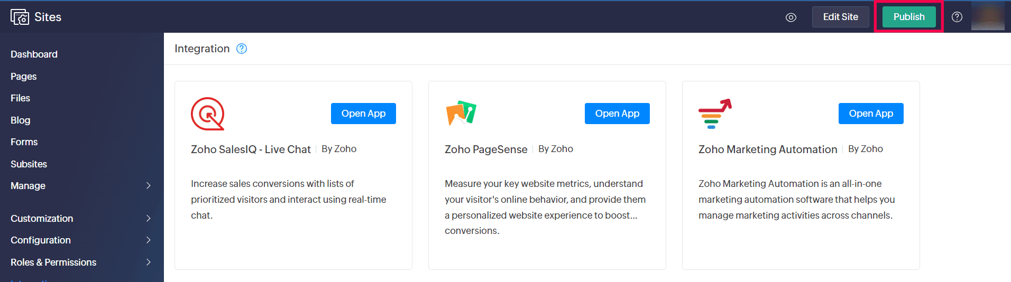Open App for Zoho Marketing Automation
The width and height of the screenshot is (1011, 282).
pos(871,114)
